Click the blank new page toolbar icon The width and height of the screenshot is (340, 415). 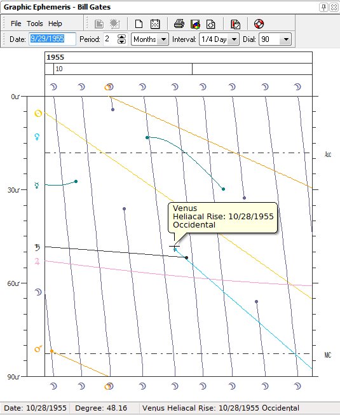coord(139,24)
